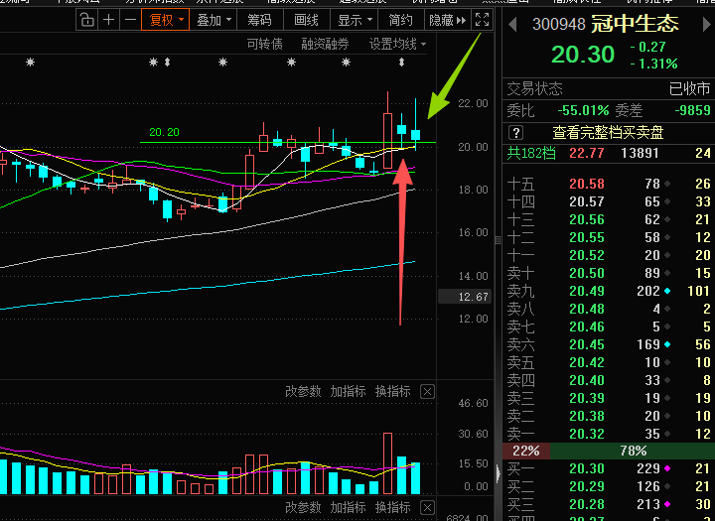Click the 画线 drawing tool button
This screenshot has height=521, width=715.
pos(306,20)
